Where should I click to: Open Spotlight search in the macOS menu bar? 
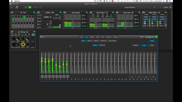(164, 1)
